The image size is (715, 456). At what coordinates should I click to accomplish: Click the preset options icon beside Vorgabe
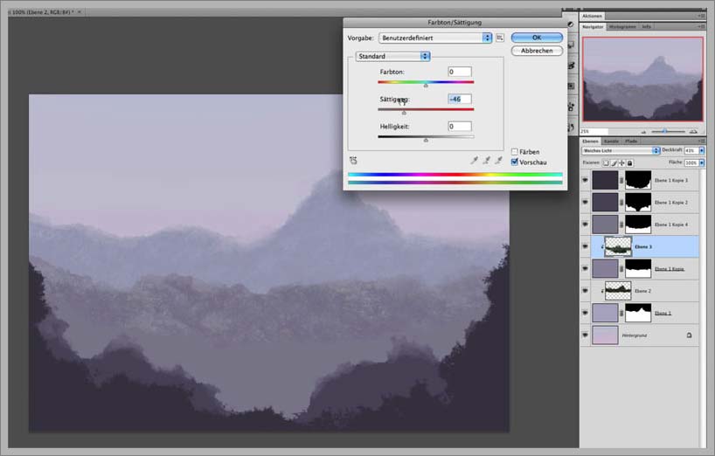coord(501,38)
